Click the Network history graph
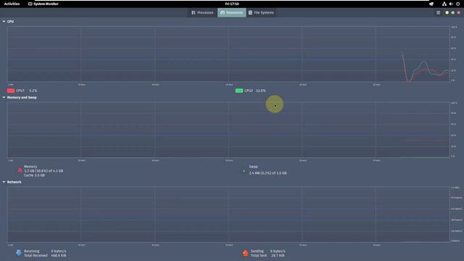 pos(228,215)
